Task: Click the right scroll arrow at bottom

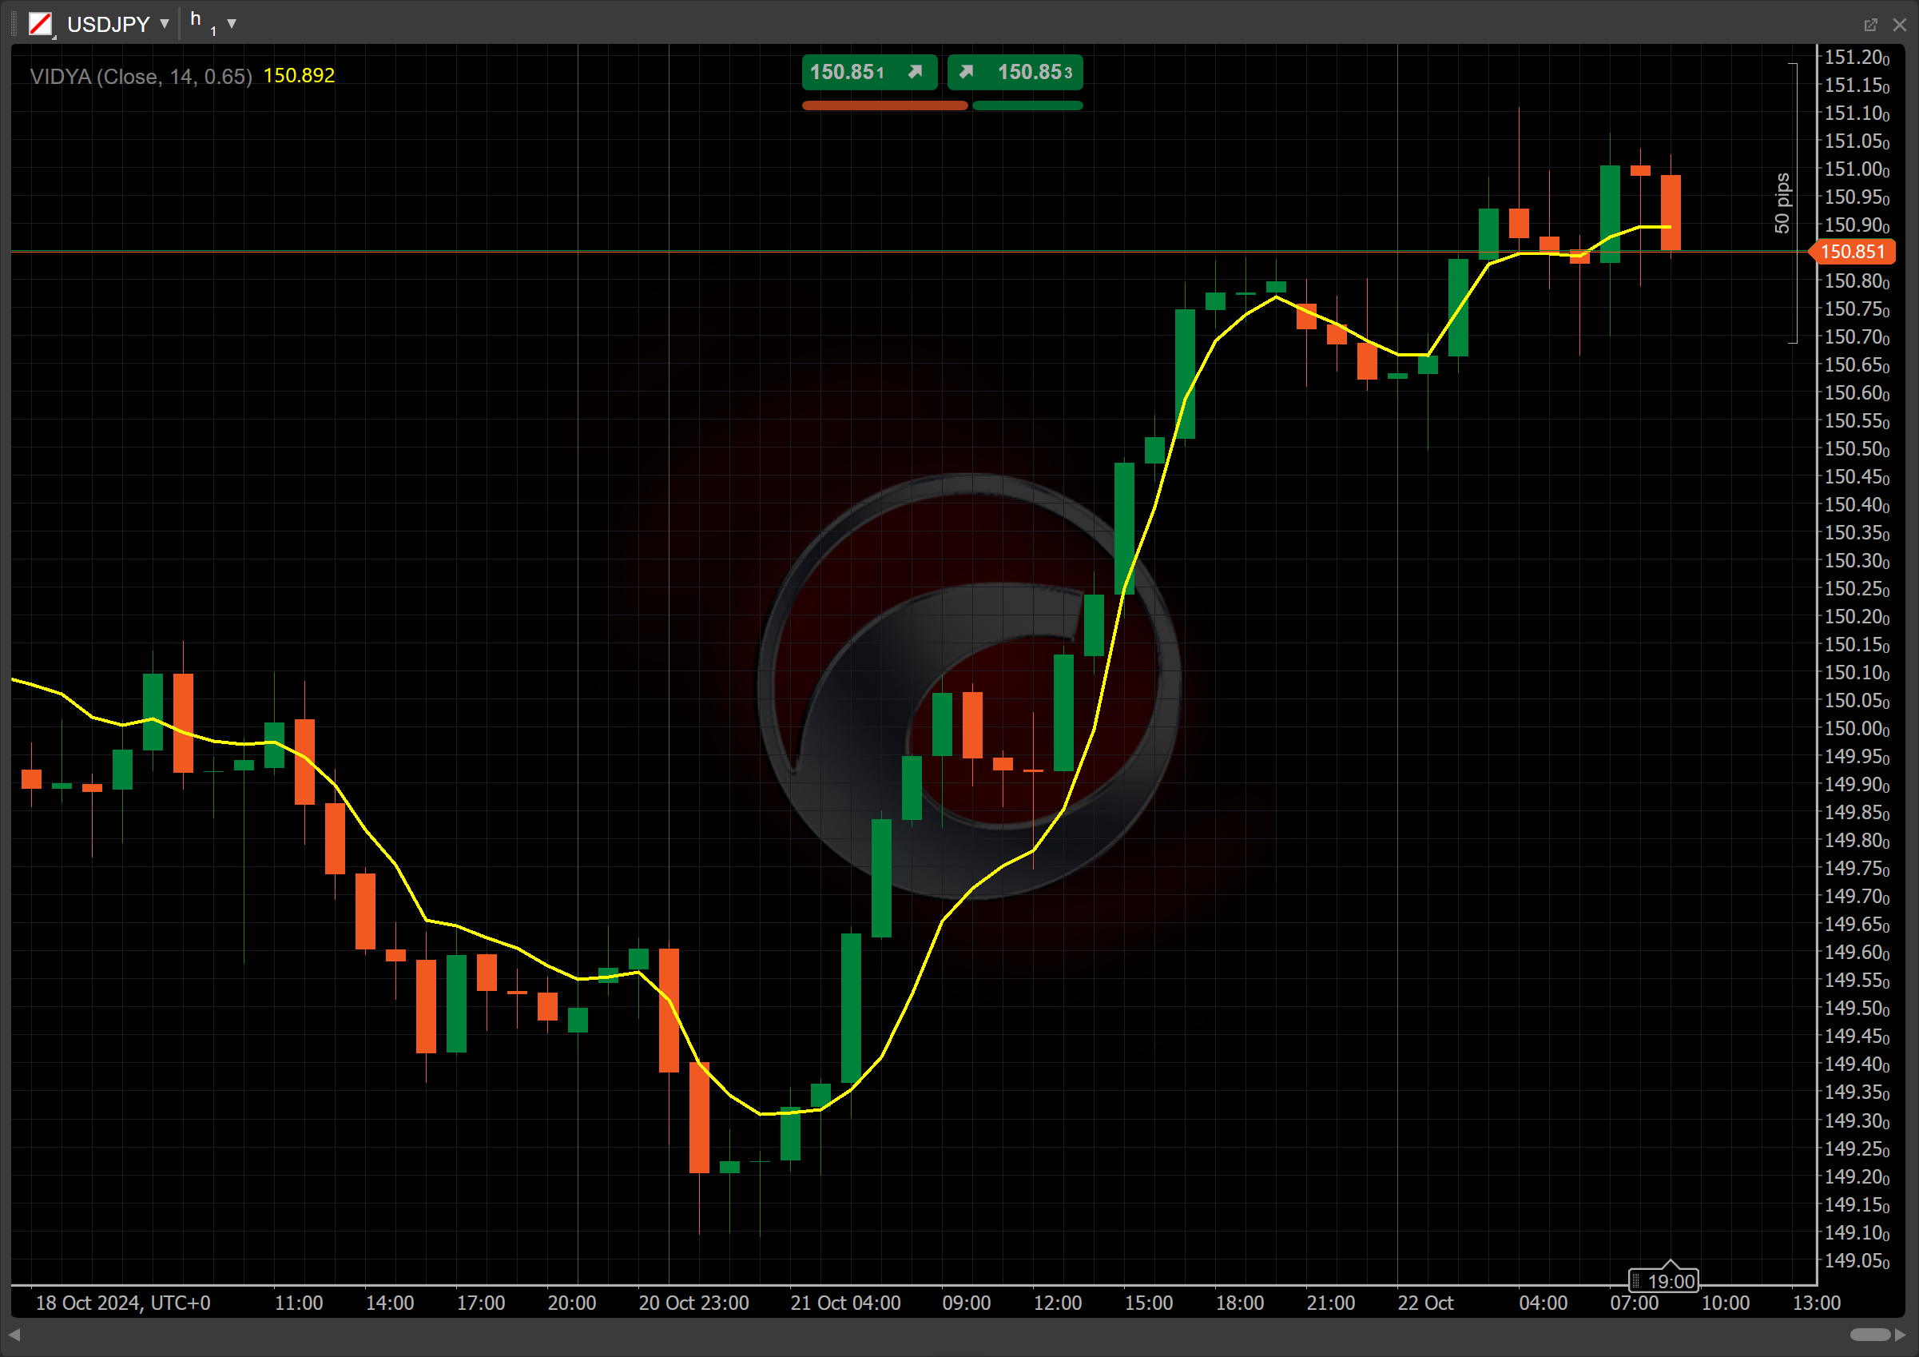Action: [x=1901, y=1335]
